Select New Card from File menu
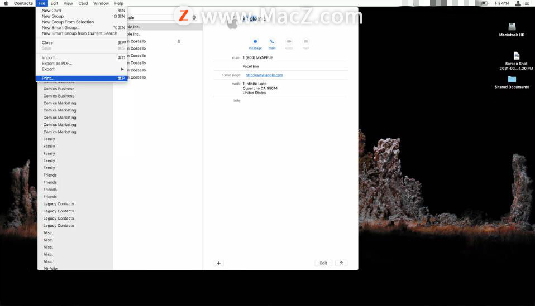This screenshot has height=306, width=535. 81,11
